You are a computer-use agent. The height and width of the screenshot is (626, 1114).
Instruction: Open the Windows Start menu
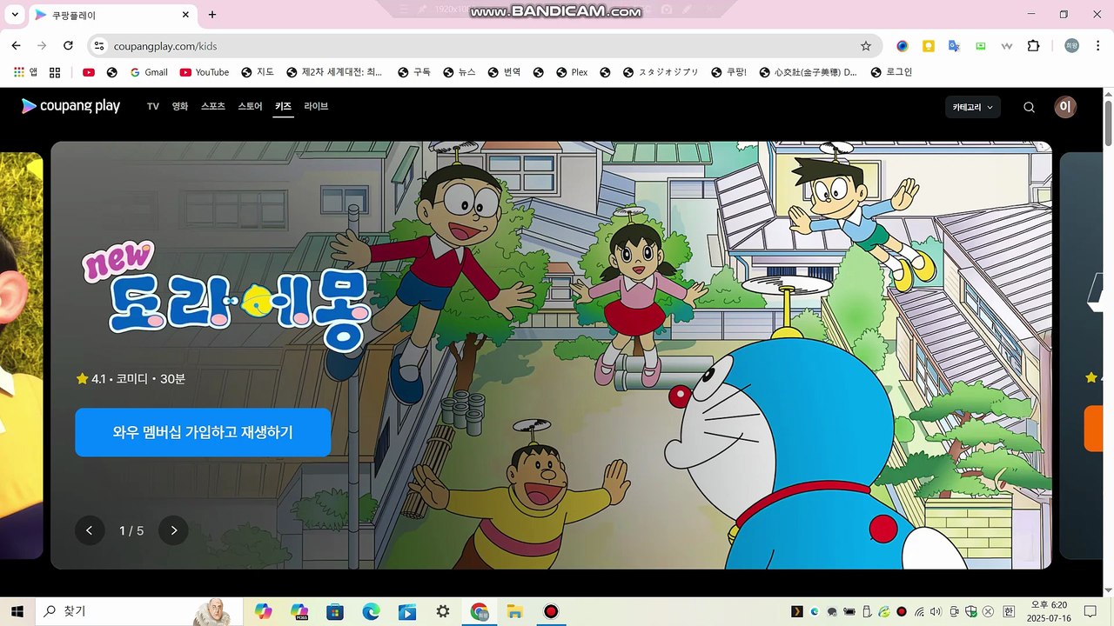point(17,611)
